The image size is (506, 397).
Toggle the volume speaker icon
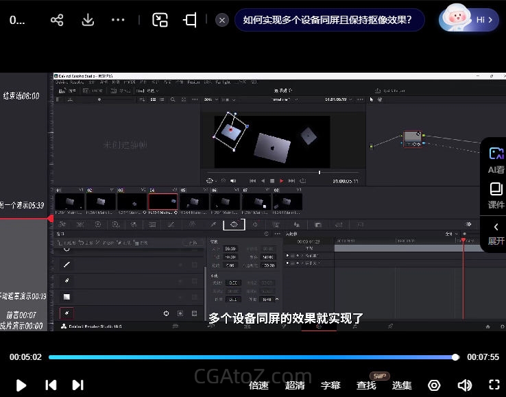tap(464, 385)
